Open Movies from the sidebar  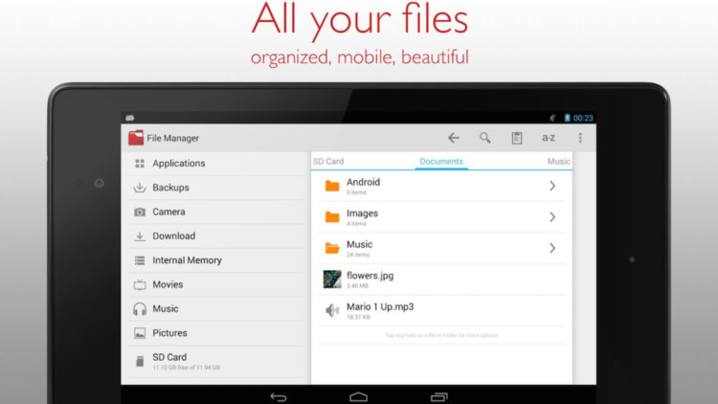click(x=168, y=284)
